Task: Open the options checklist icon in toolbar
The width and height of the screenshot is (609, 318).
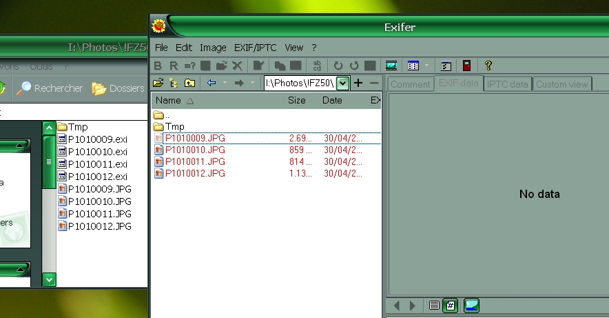Action: [x=446, y=66]
